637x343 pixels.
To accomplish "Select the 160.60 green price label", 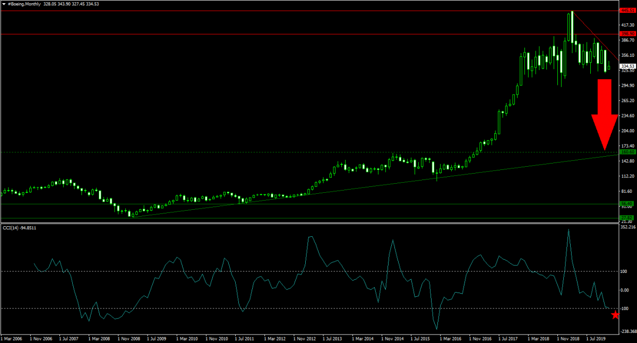I will 627,152.
